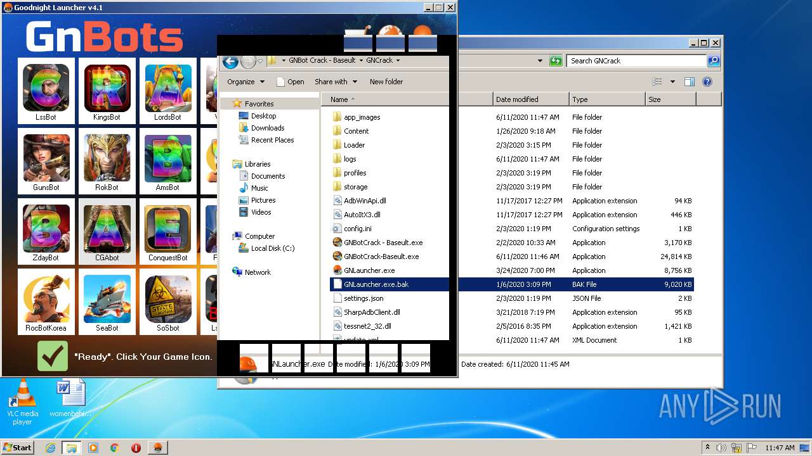The image size is (812, 456).
Task: Select the LordsBot game icon
Action: (x=168, y=91)
